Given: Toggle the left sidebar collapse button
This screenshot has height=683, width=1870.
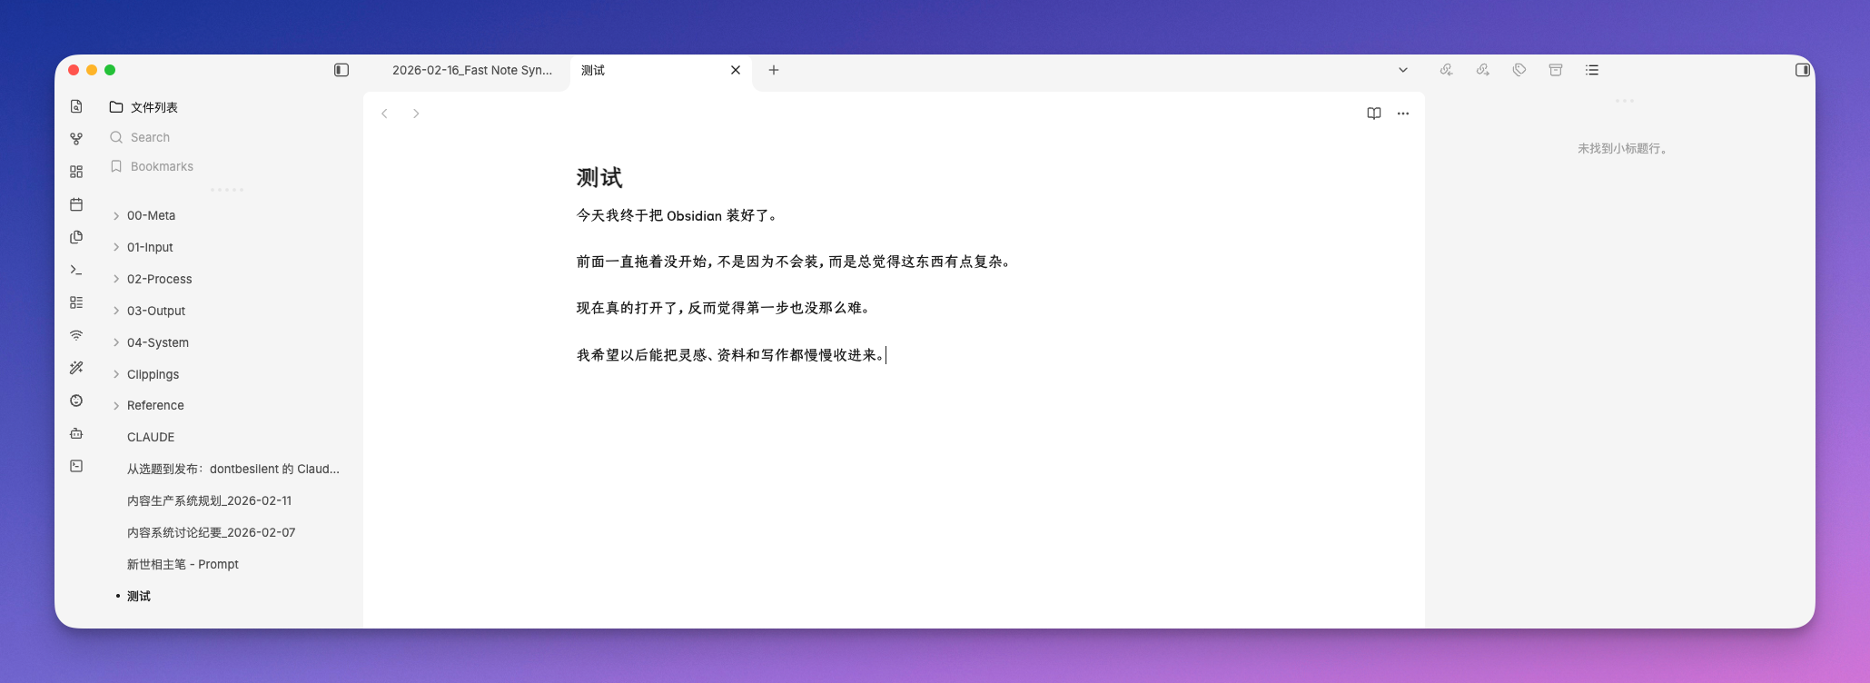Looking at the screenshot, I should 341,70.
